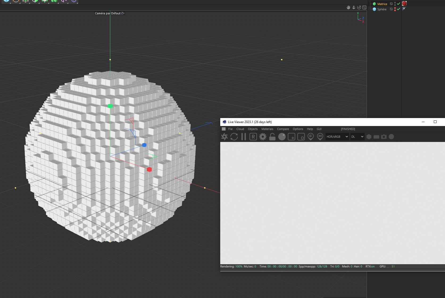Open the Cloud menu

pyautogui.click(x=240, y=129)
